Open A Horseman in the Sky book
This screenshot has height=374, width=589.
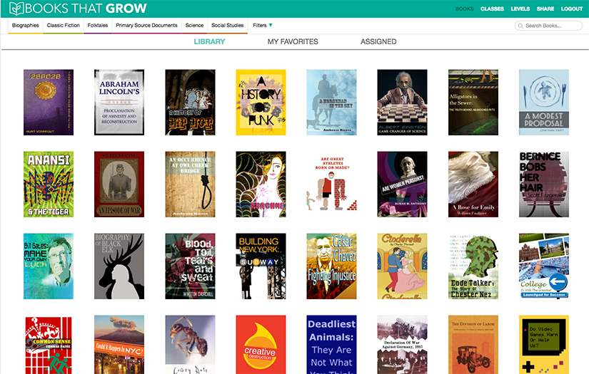point(331,103)
